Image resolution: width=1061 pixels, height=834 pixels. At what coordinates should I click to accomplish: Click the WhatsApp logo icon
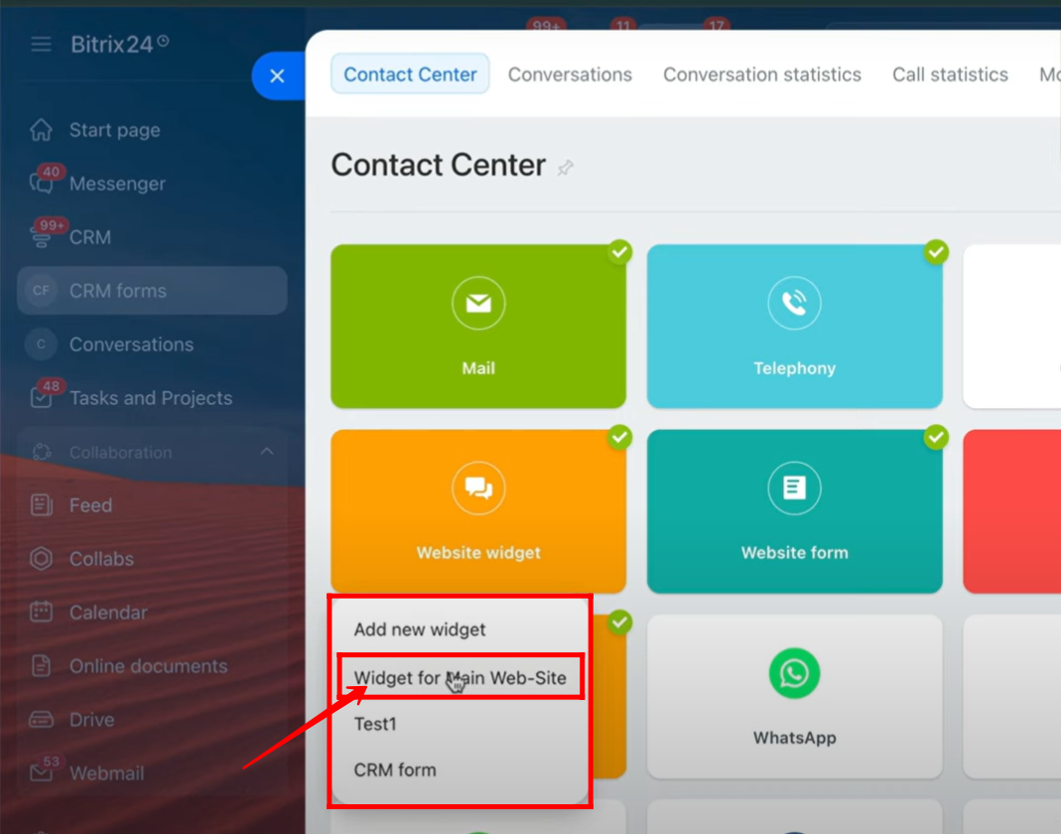794,673
